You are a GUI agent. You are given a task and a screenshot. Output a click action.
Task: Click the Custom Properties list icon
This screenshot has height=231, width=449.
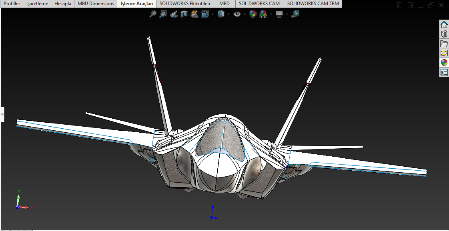(x=444, y=72)
